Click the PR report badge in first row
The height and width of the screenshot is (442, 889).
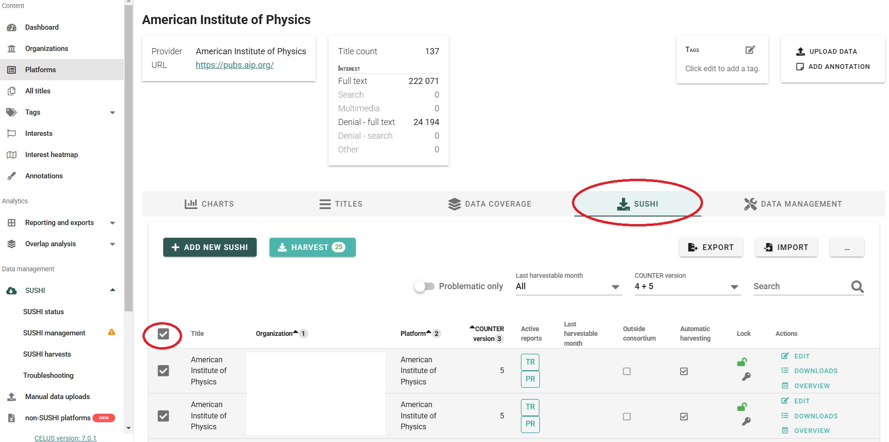coord(530,379)
